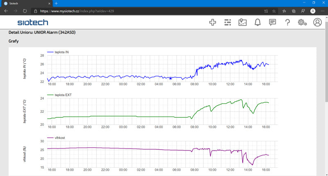
Task: Click the Siotech logo
Action: click(x=33, y=23)
